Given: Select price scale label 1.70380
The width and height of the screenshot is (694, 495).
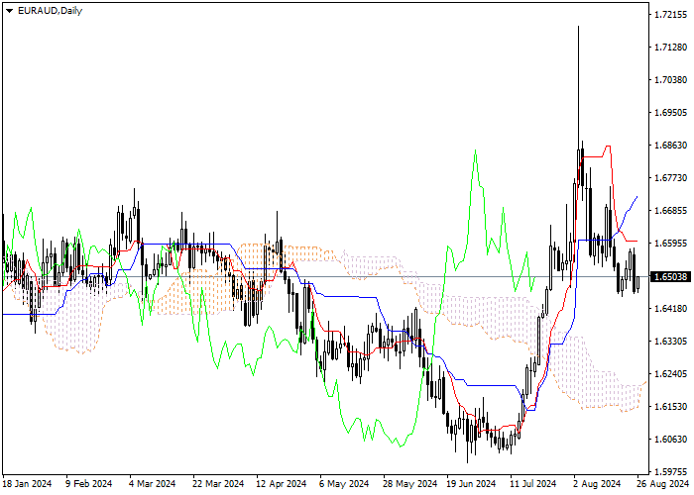Looking at the screenshot, I should tap(671, 80).
